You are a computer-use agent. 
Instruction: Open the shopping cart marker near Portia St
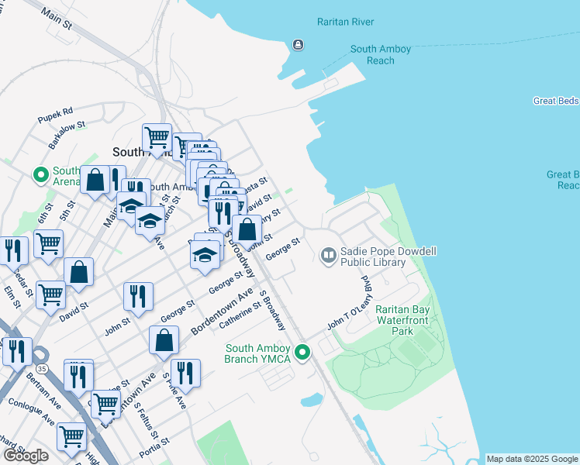[x=71, y=437]
